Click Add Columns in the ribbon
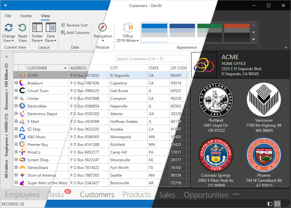291x208 pixels. click(75, 33)
